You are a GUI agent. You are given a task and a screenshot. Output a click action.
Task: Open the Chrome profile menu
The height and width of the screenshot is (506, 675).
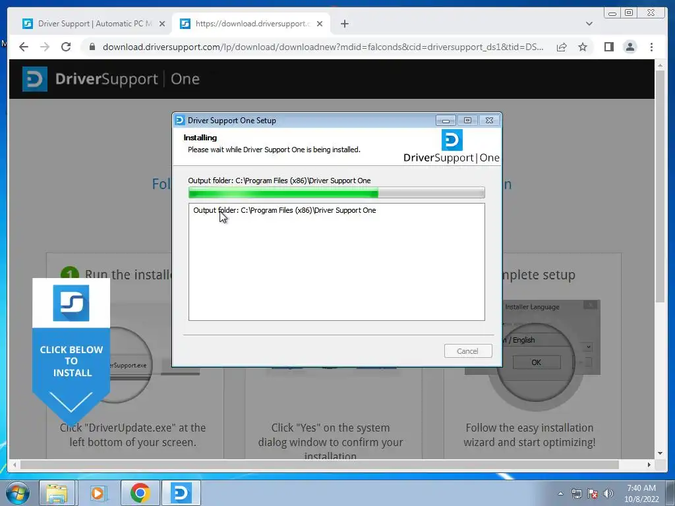click(630, 47)
